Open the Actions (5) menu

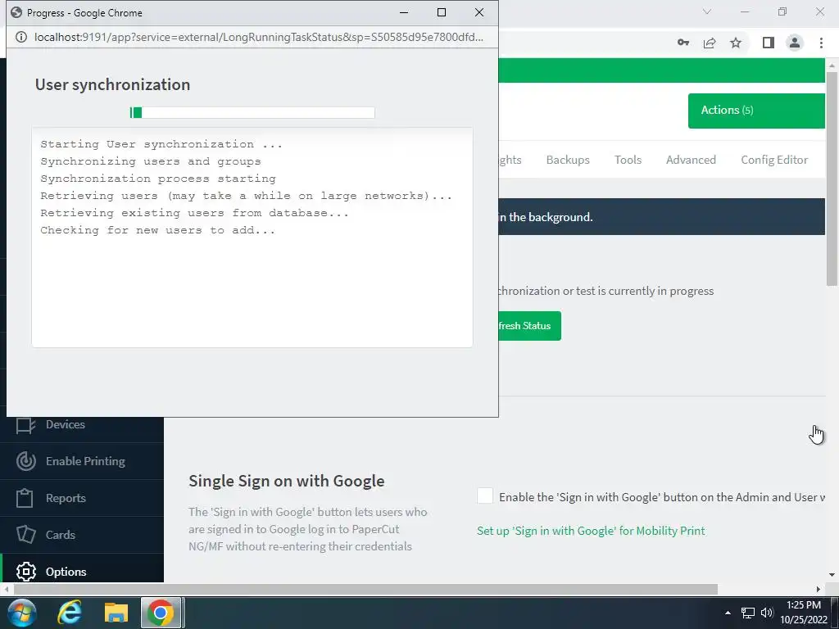click(756, 111)
